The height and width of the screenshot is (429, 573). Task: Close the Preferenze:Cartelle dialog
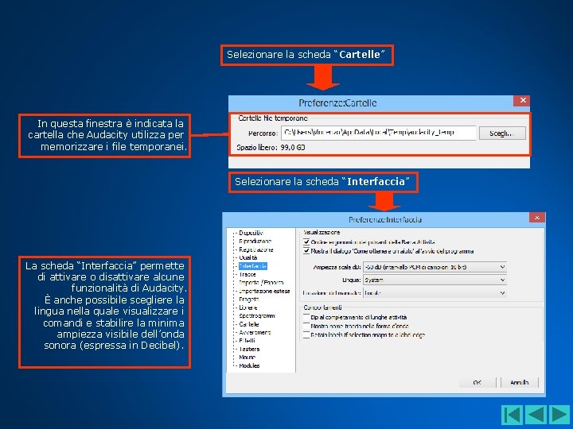coord(522,100)
